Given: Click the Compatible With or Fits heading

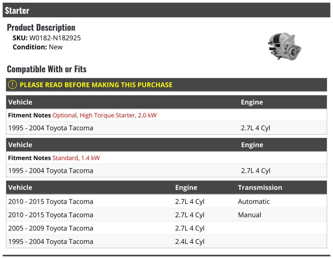Looking at the screenshot, I should 47,69.
